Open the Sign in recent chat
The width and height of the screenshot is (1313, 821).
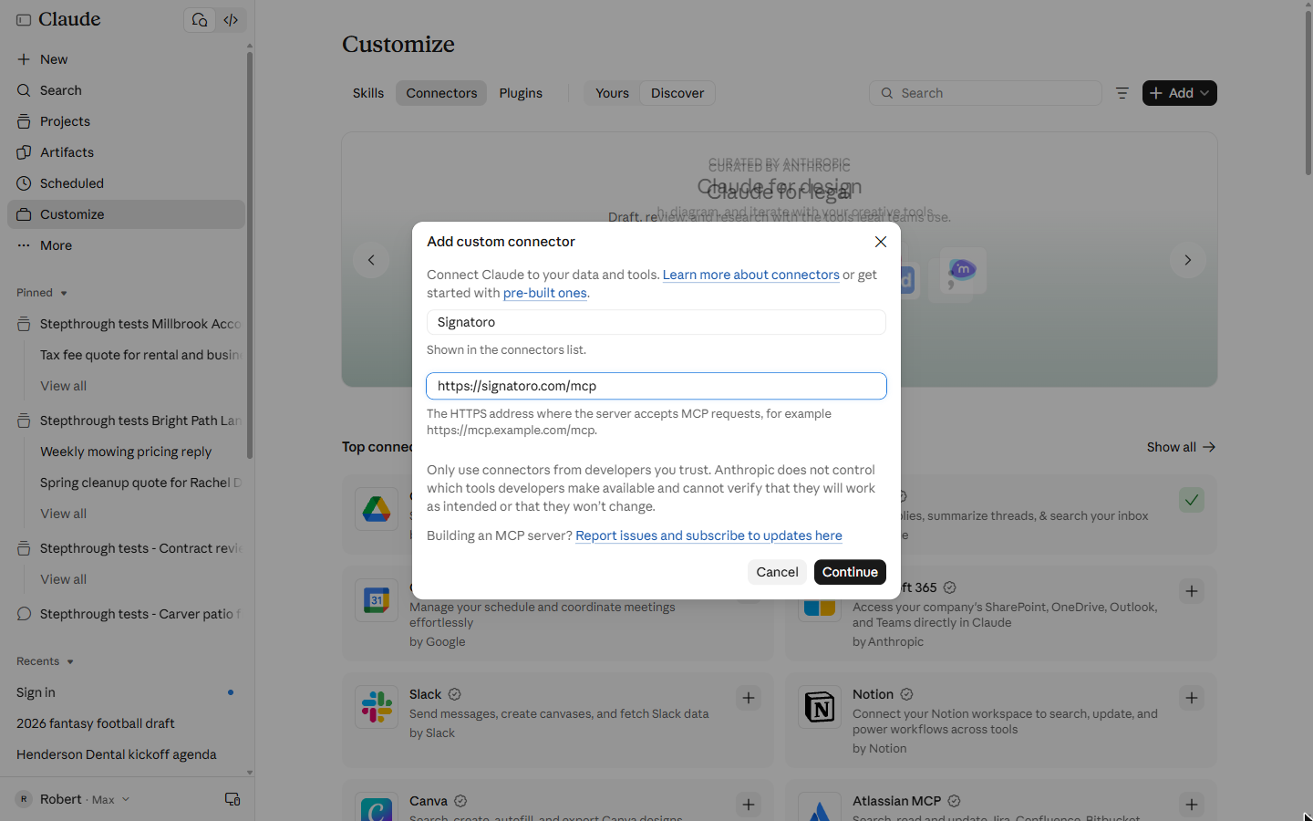click(126, 692)
